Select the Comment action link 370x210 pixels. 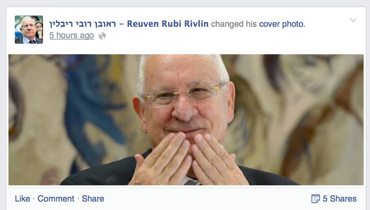(56, 199)
